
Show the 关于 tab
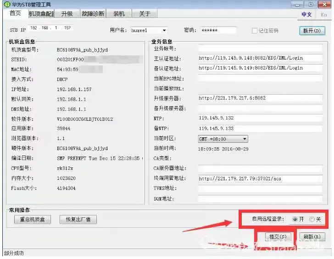coord(145,14)
